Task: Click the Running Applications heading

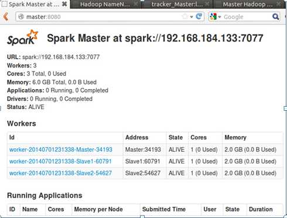Action: click(45, 195)
